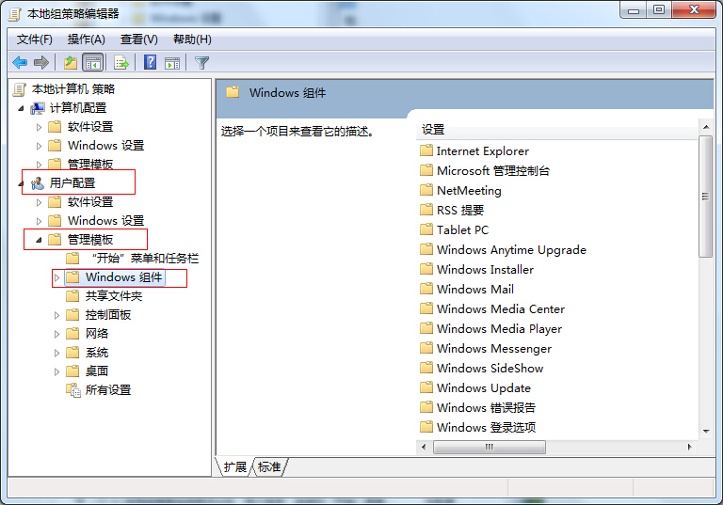Click scroll up arrow of settings list
The width and height of the screenshot is (723, 505).
tap(706, 127)
